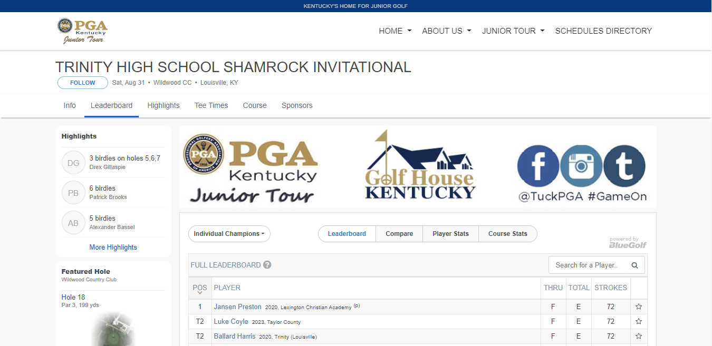Open the Individual Champions dropdown
This screenshot has width=712, height=346.
click(x=229, y=234)
